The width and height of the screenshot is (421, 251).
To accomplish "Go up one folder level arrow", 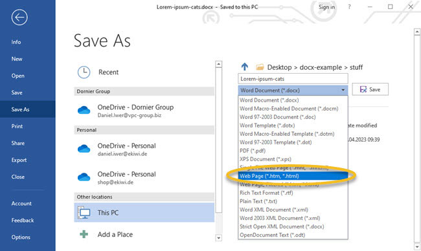I will [245, 67].
